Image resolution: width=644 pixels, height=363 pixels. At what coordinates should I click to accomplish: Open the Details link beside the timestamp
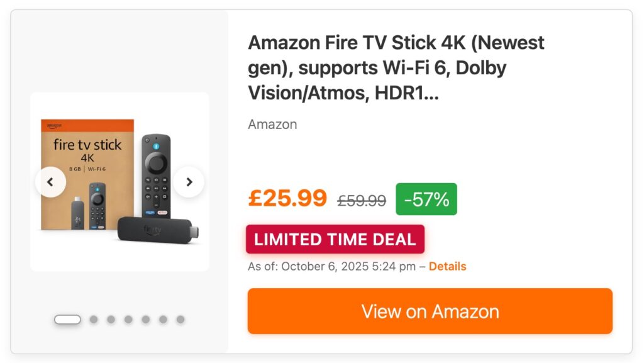coord(448,266)
